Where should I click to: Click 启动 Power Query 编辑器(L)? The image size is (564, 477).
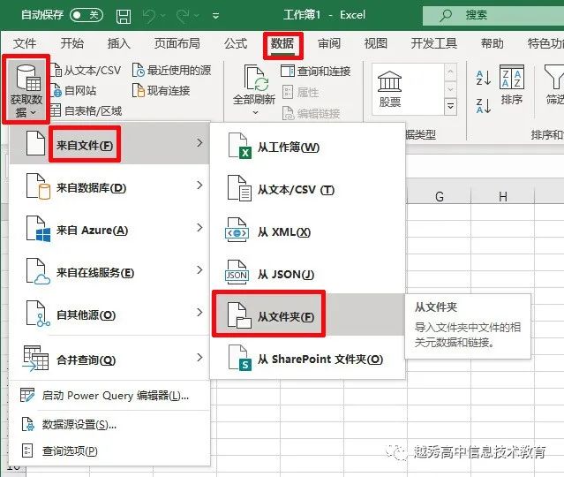[x=109, y=396]
